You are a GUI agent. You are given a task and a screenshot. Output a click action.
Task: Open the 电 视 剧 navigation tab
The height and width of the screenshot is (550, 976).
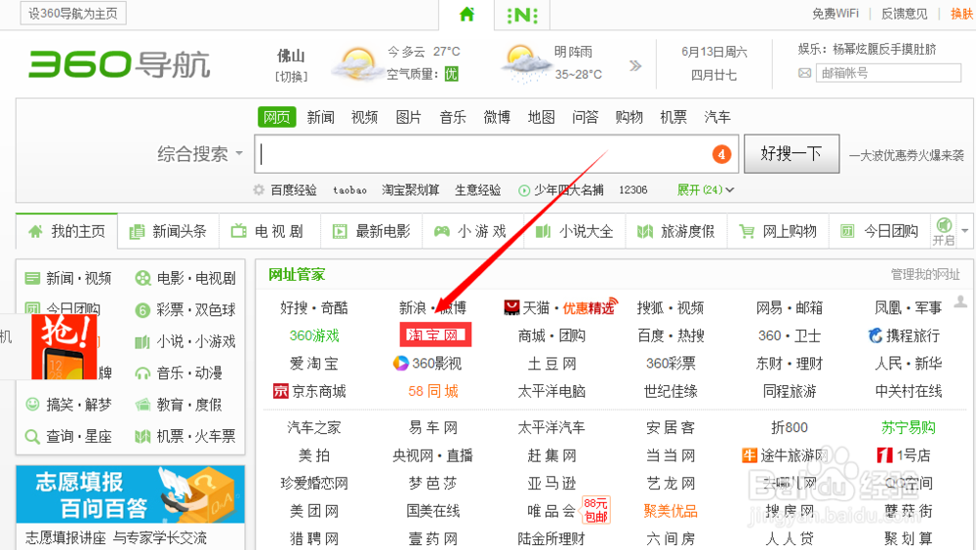coord(270,231)
